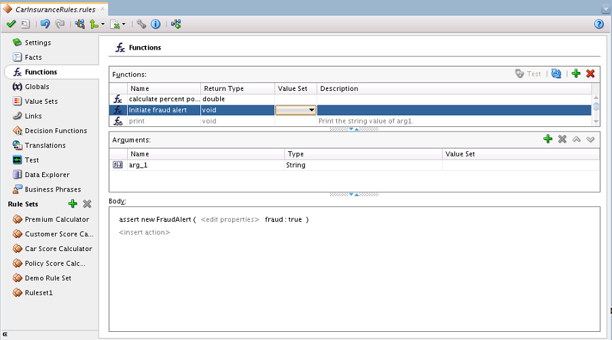Click the dictionary differences icon in toolbar

coord(80,24)
